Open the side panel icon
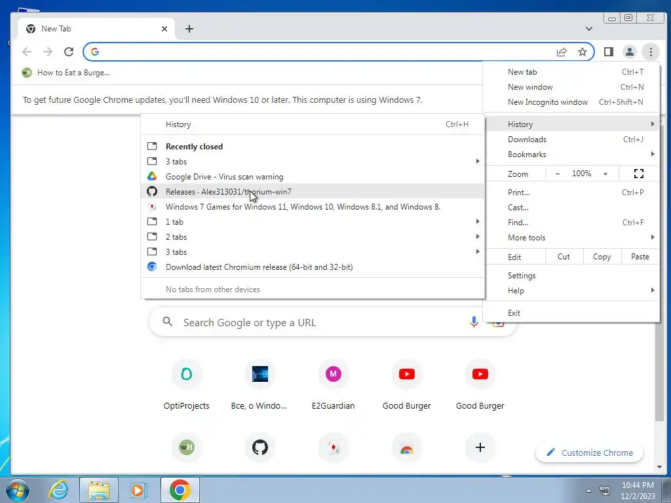Image resolution: width=671 pixels, height=503 pixels. click(609, 52)
